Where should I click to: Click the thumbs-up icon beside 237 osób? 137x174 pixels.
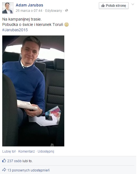click(4, 160)
